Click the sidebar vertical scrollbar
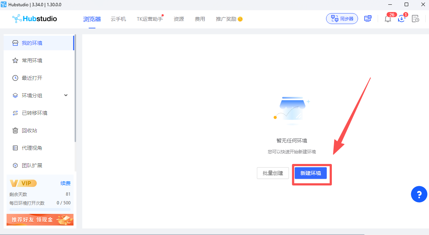The height and width of the screenshot is (235, 429). click(x=75, y=87)
